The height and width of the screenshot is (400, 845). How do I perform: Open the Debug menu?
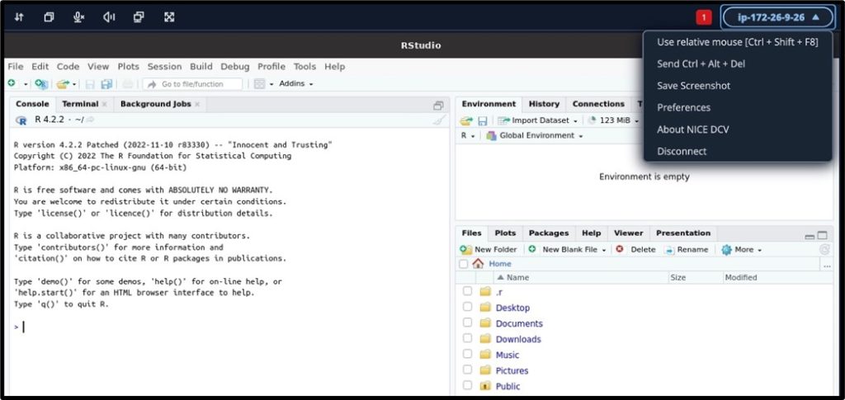(x=235, y=67)
